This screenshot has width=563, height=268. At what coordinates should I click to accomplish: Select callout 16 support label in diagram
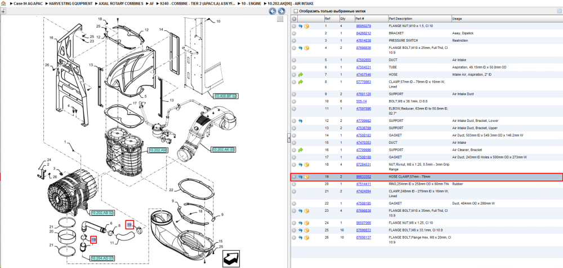51,38
